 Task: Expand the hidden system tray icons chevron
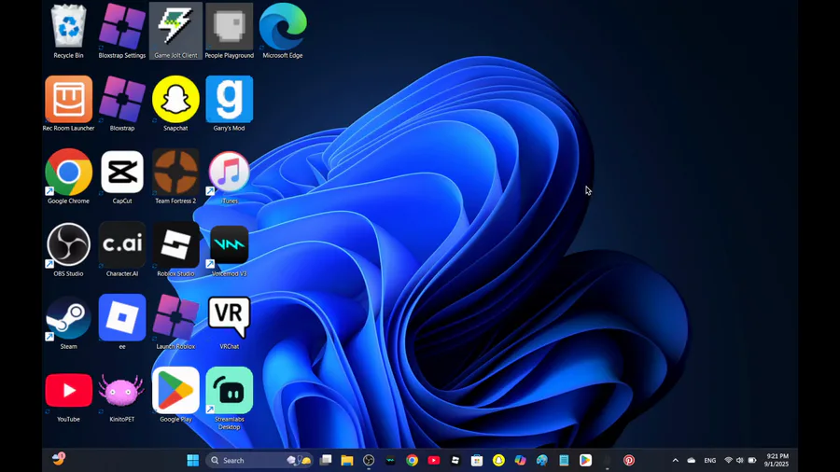676,460
